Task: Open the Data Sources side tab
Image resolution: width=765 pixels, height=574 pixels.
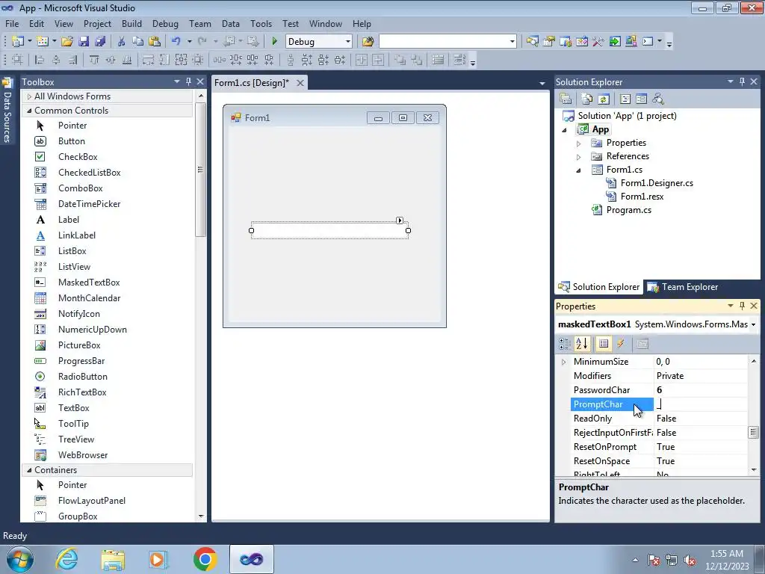Action: pos(7,111)
